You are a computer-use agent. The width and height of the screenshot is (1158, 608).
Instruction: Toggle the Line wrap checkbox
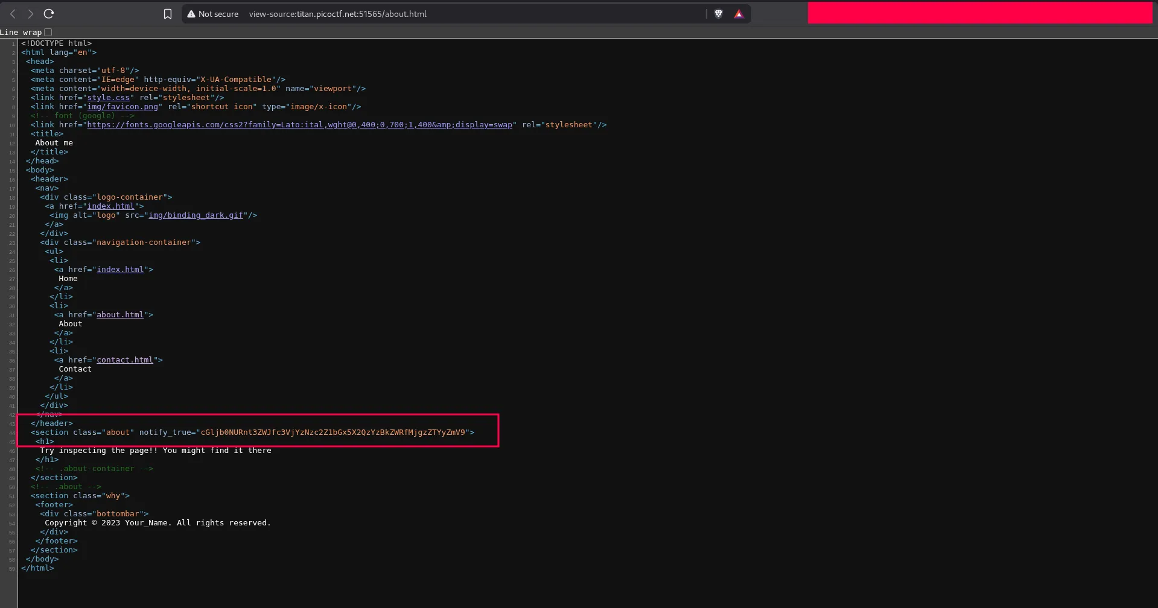coord(48,32)
